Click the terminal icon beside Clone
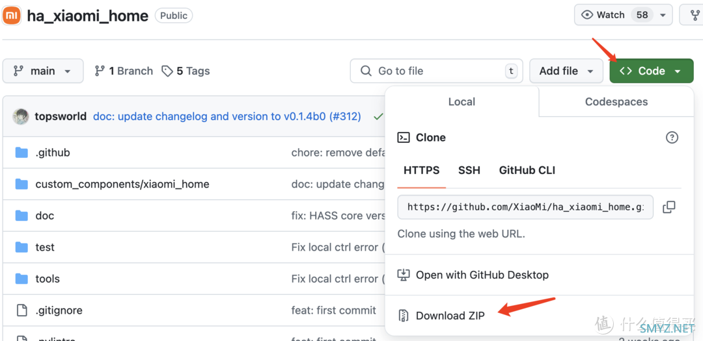This screenshot has height=341, width=703. [x=404, y=138]
